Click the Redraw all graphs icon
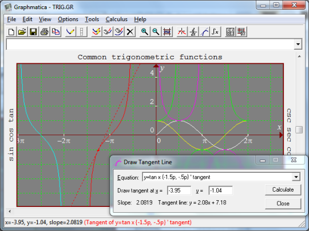Viewport: 309px width, 231px height. [x=96, y=31]
